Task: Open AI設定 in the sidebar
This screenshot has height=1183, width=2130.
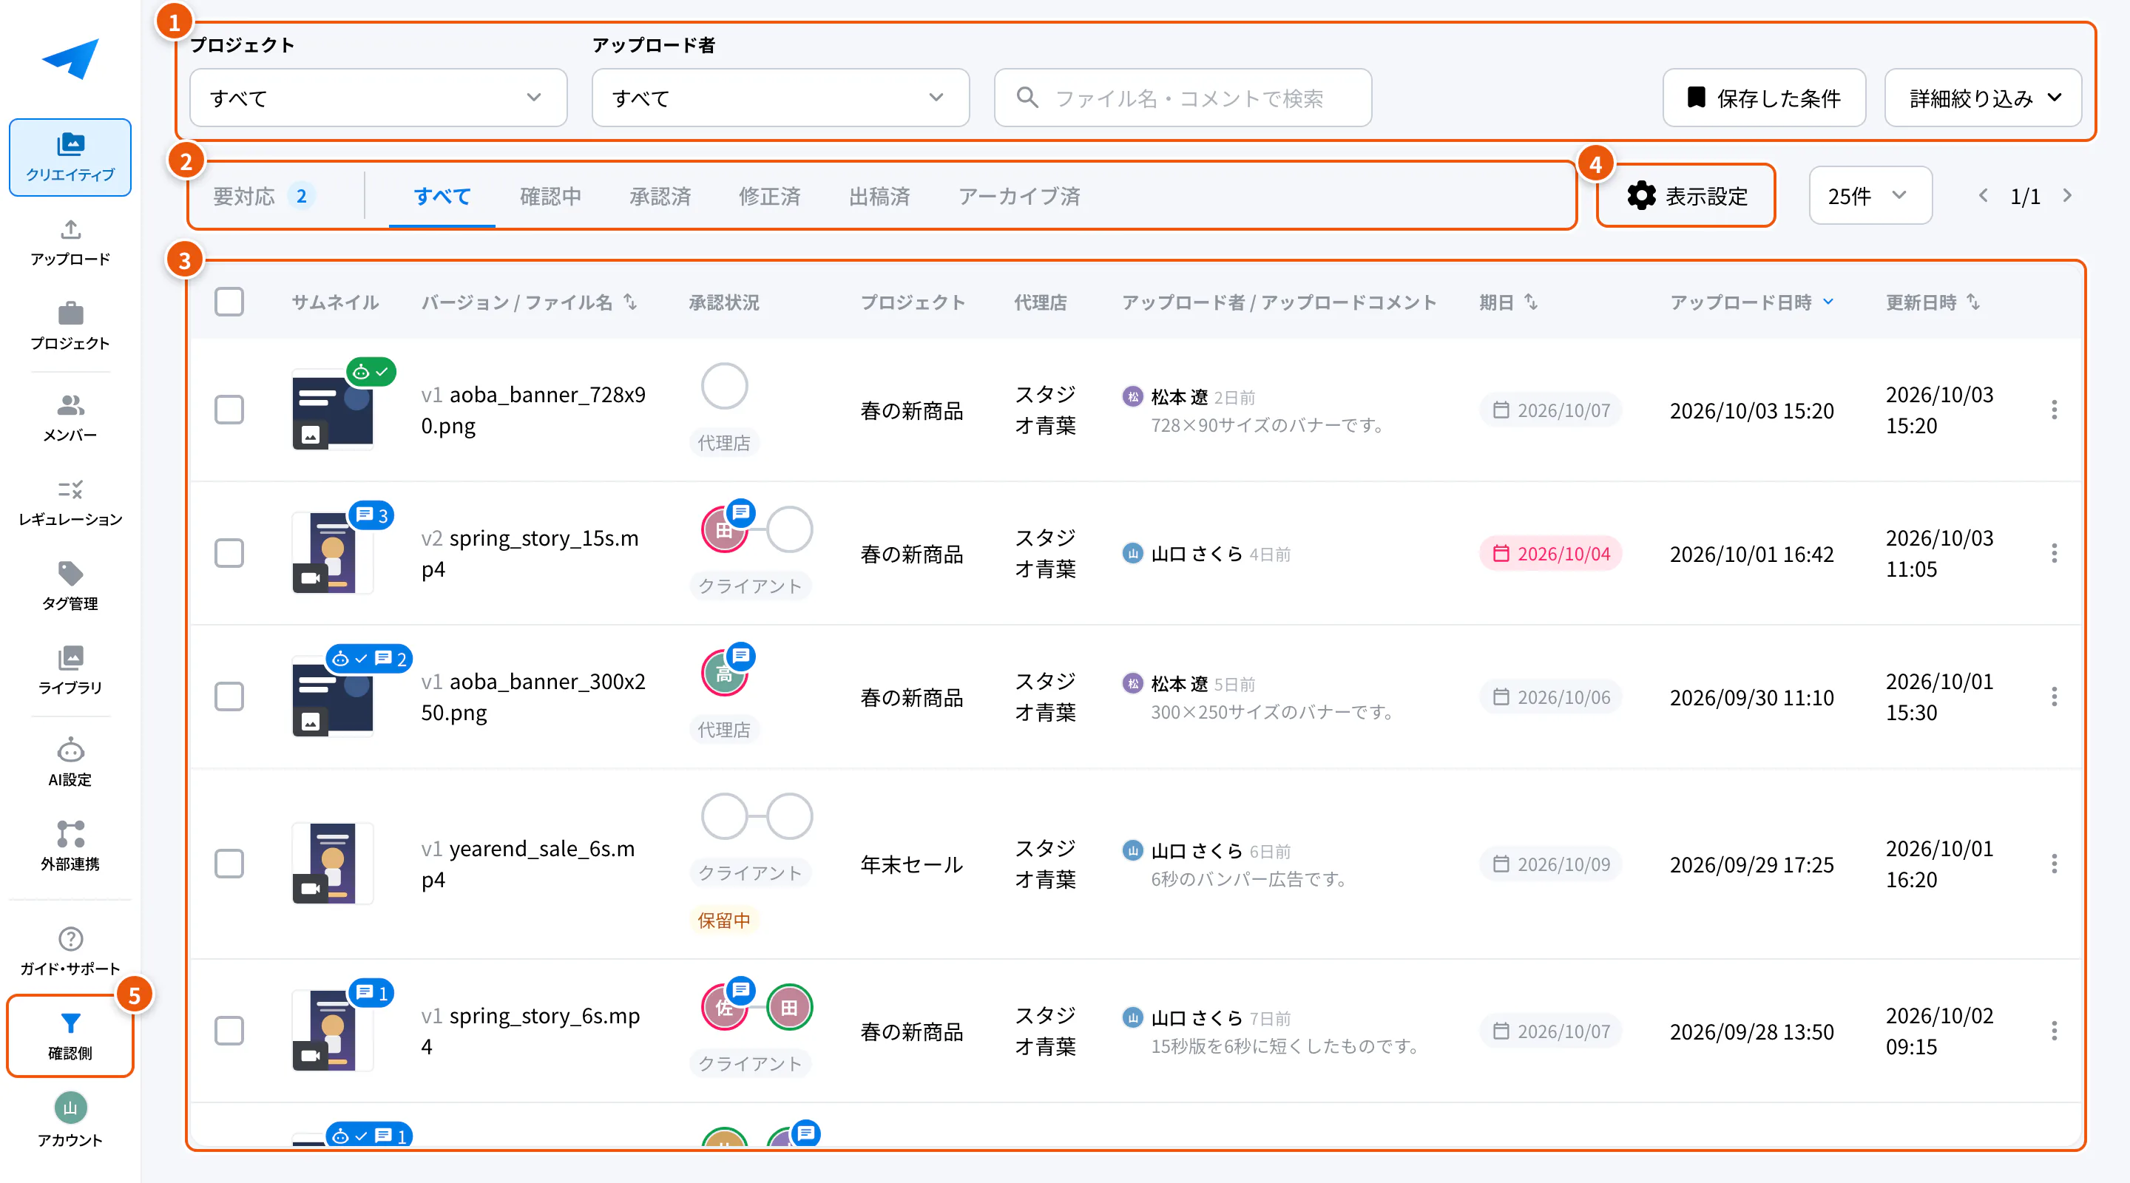Action: 70,762
